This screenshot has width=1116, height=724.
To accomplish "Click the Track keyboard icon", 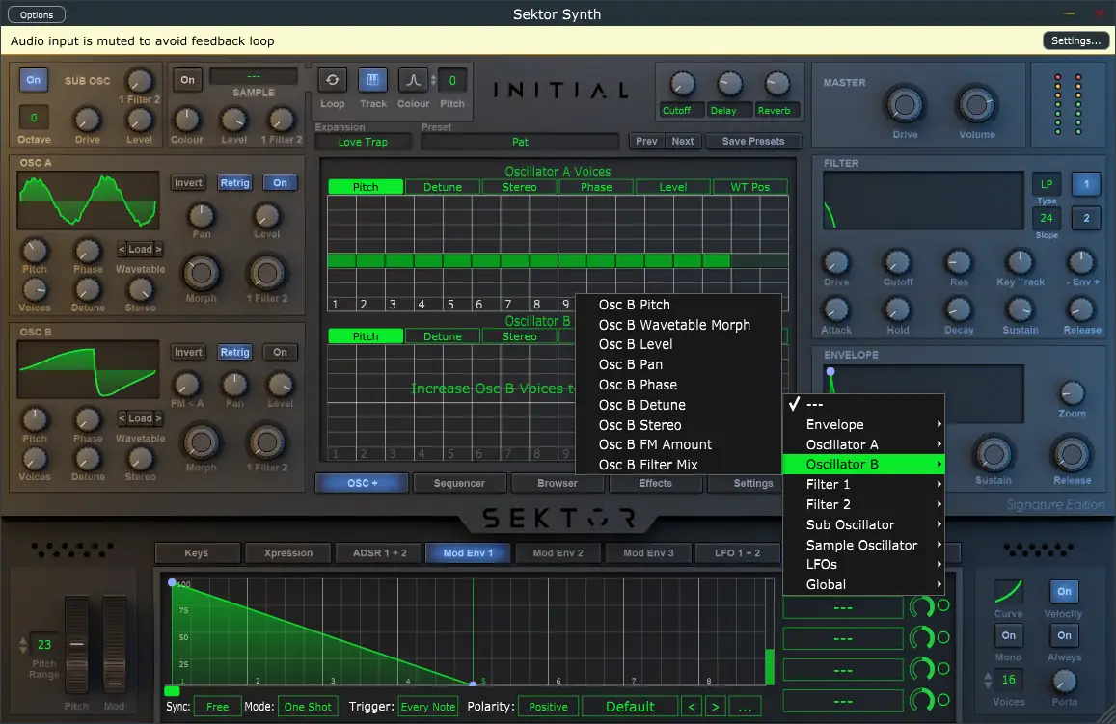I will (x=372, y=81).
